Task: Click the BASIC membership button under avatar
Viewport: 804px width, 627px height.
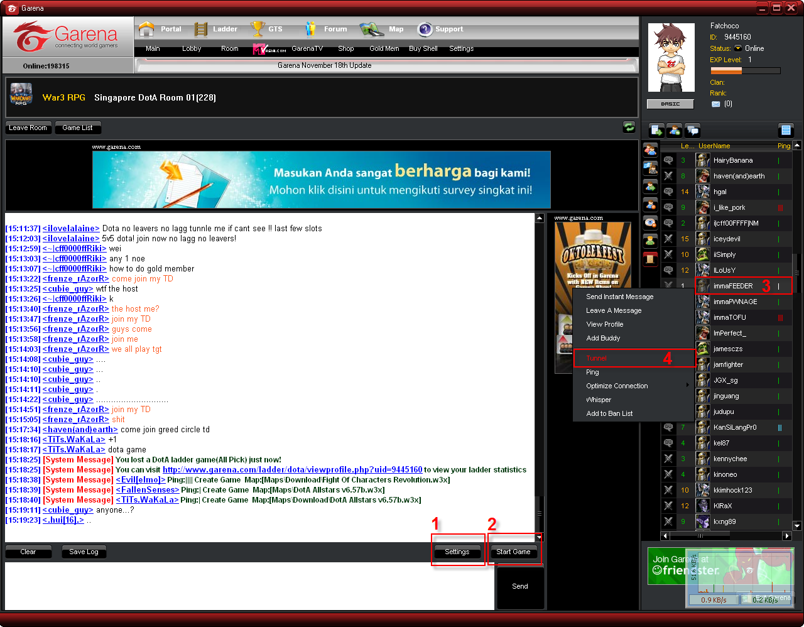Action: click(x=671, y=104)
